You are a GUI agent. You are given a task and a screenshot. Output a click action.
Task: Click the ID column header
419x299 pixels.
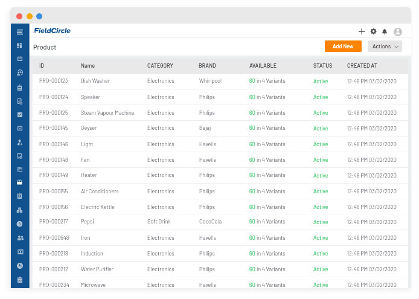42,65
